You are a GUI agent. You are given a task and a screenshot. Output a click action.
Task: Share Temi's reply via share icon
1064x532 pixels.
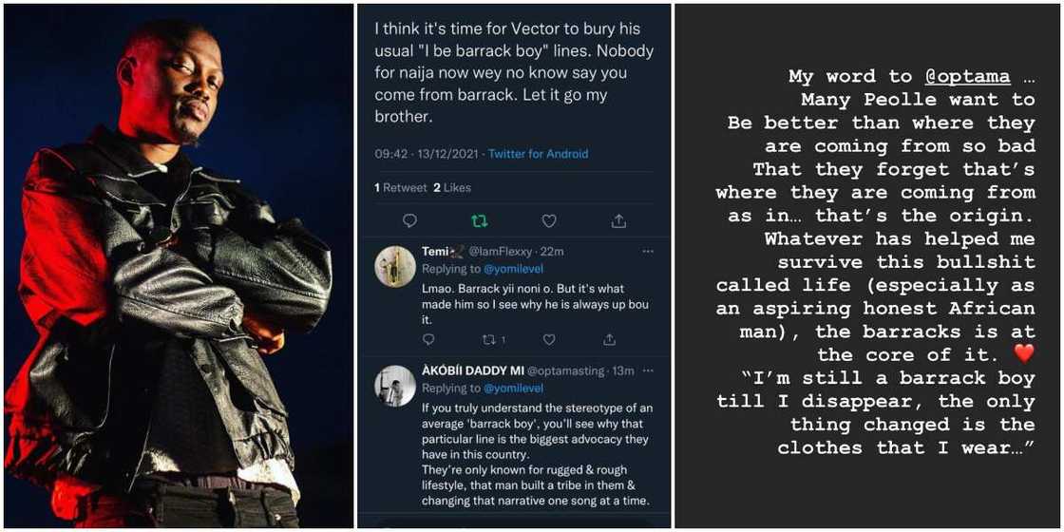(x=609, y=339)
